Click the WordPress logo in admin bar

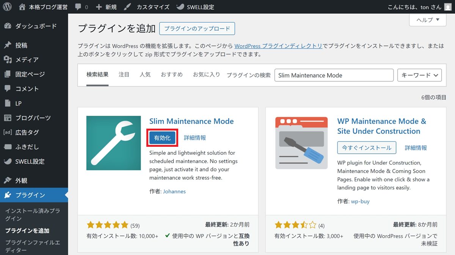coord(7,7)
